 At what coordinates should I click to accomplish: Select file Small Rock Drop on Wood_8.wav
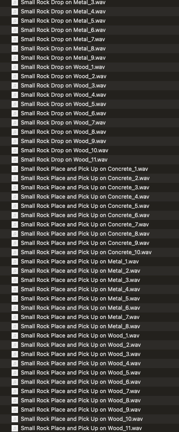pos(63,131)
